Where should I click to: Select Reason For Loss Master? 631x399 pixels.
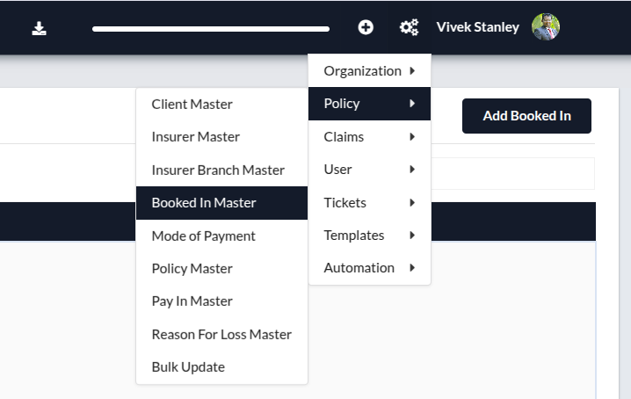tap(221, 334)
